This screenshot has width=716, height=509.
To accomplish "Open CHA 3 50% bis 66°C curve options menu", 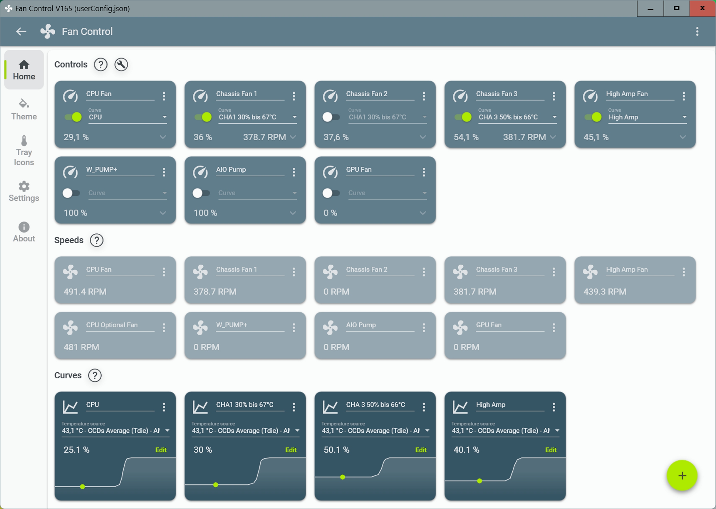I will 424,407.
